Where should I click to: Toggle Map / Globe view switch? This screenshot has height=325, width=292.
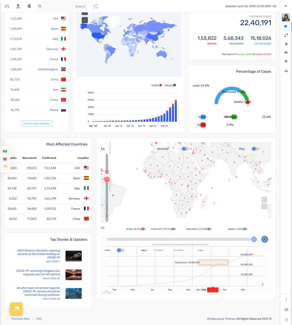point(255,149)
